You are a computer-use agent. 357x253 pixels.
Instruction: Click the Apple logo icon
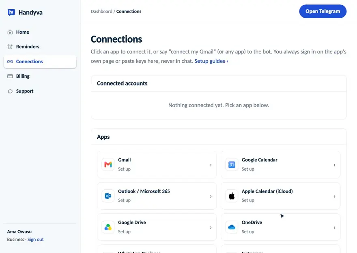[x=232, y=196]
